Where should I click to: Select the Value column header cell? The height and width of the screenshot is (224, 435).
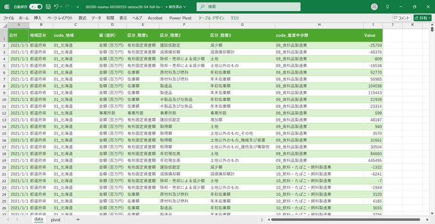pos(370,35)
